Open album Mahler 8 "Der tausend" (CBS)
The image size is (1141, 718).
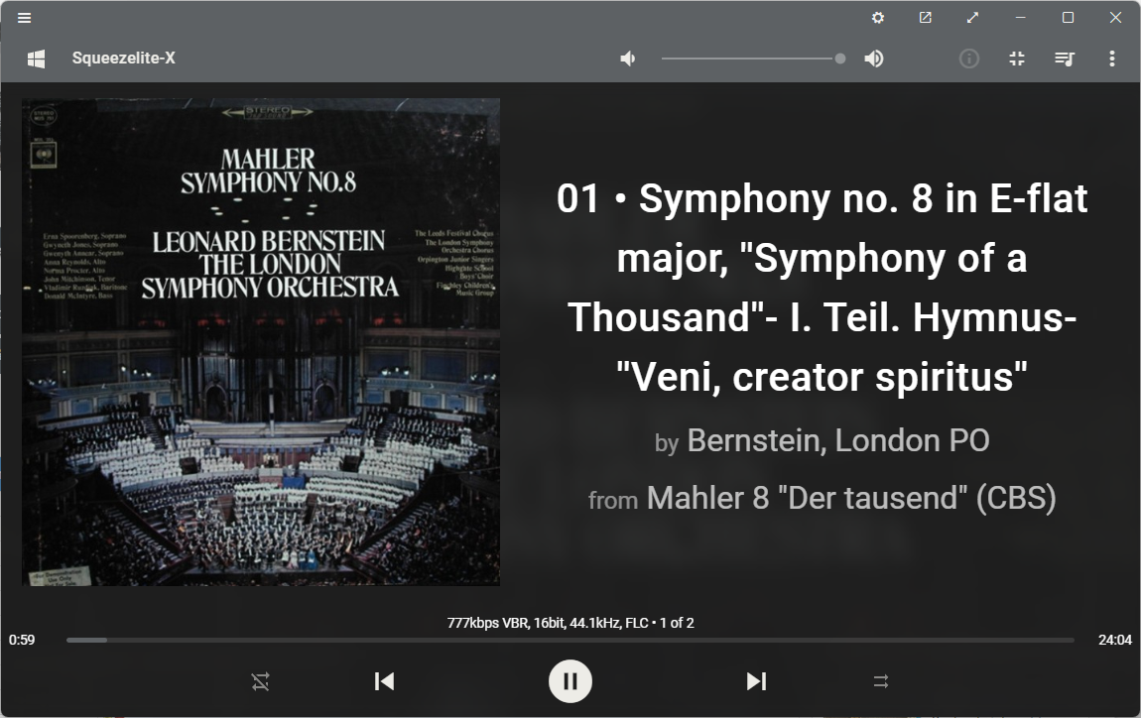(851, 499)
